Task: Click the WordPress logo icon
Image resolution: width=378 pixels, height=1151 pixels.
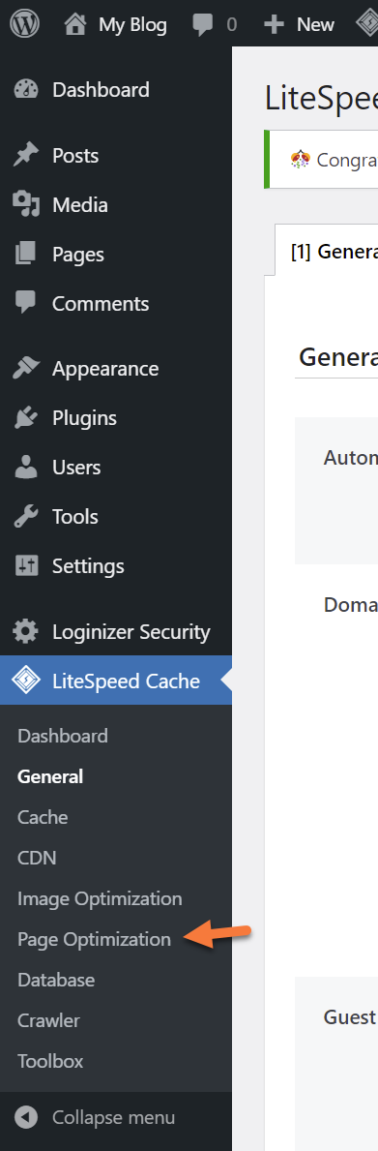Action: pos(24,23)
